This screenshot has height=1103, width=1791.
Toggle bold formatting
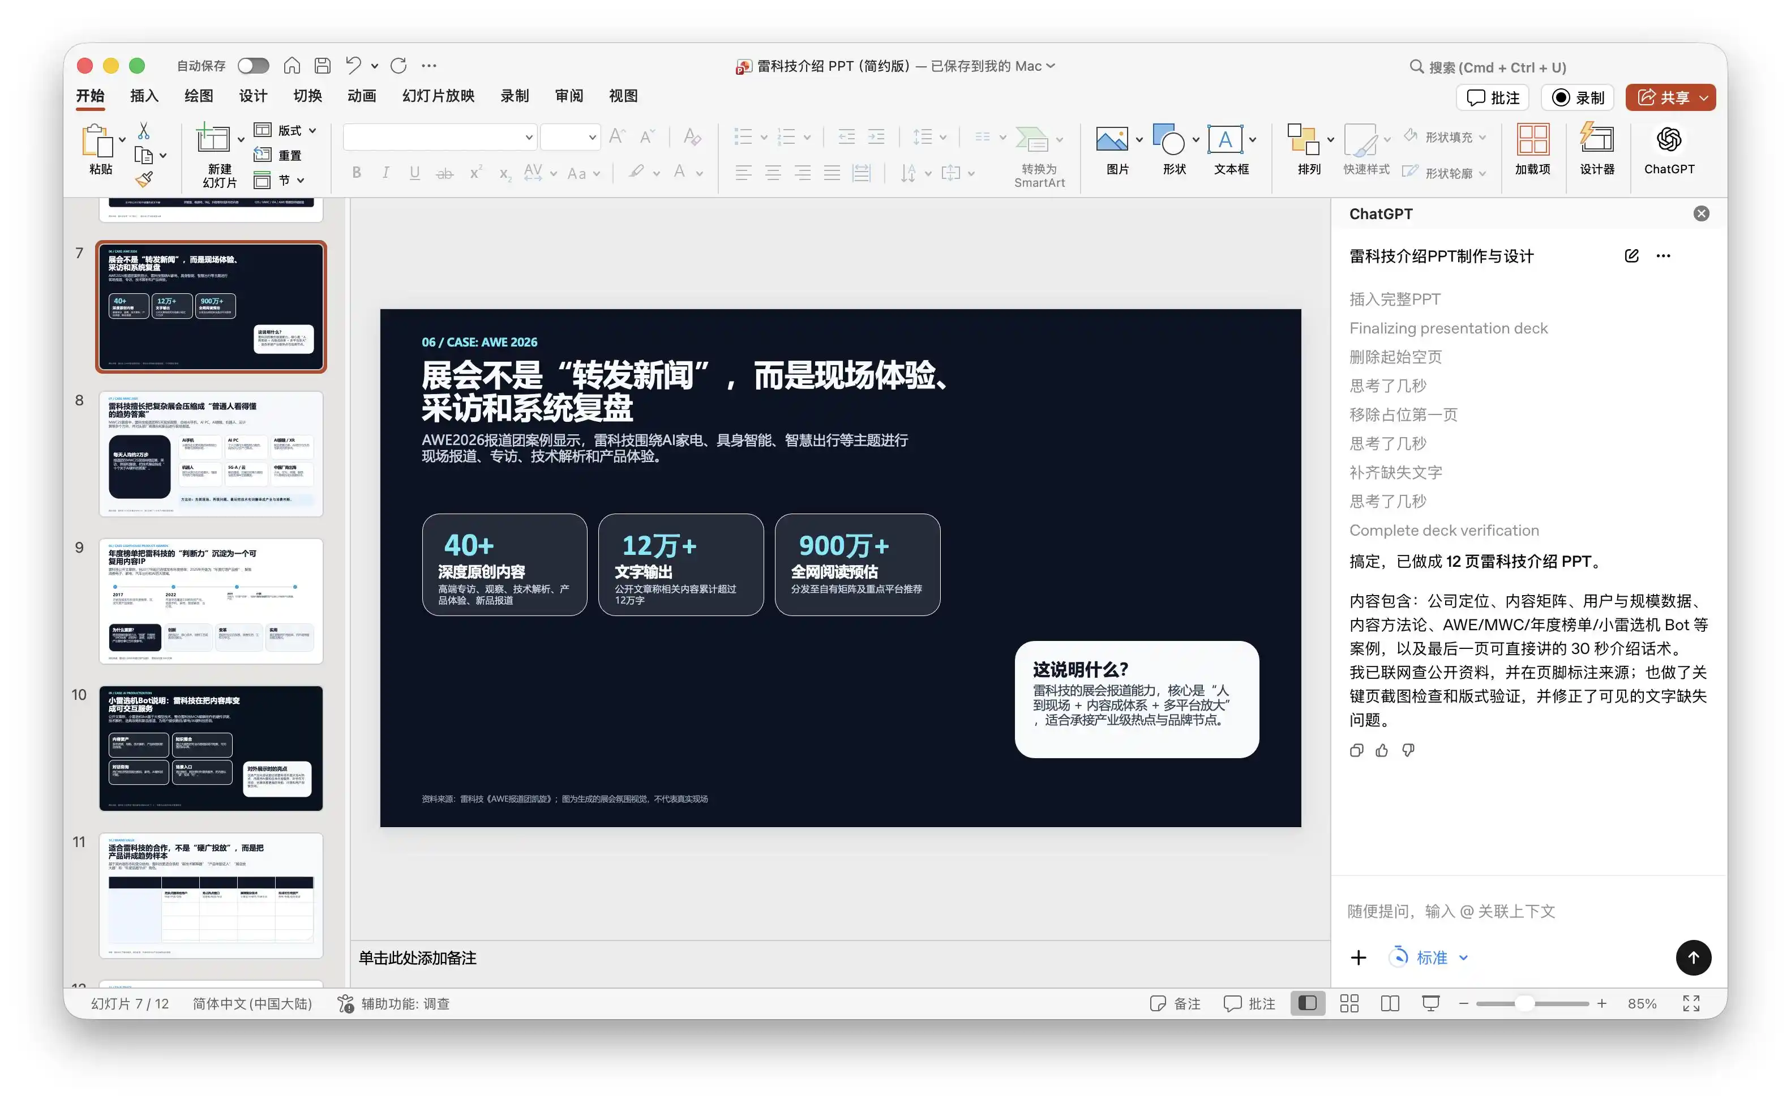tap(356, 174)
